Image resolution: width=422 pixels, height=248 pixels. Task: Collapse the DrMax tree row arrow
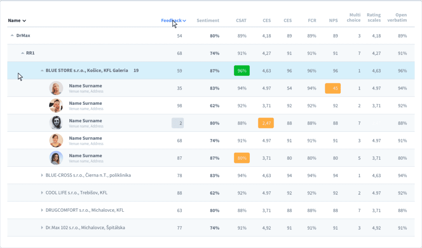click(x=12, y=36)
